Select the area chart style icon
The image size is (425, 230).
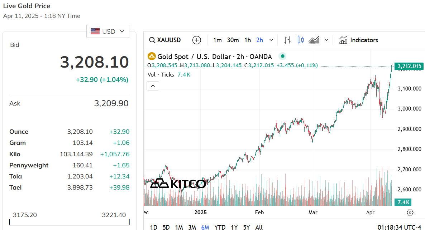(314, 40)
